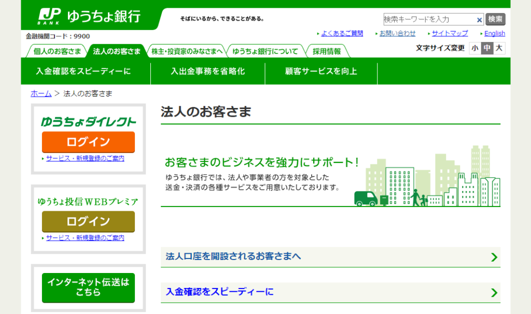Open the 採用情報 tab
The width and height of the screenshot is (531, 314).
(327, 51)
